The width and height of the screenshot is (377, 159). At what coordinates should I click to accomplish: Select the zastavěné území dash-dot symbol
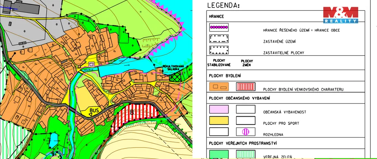point(219,39)
